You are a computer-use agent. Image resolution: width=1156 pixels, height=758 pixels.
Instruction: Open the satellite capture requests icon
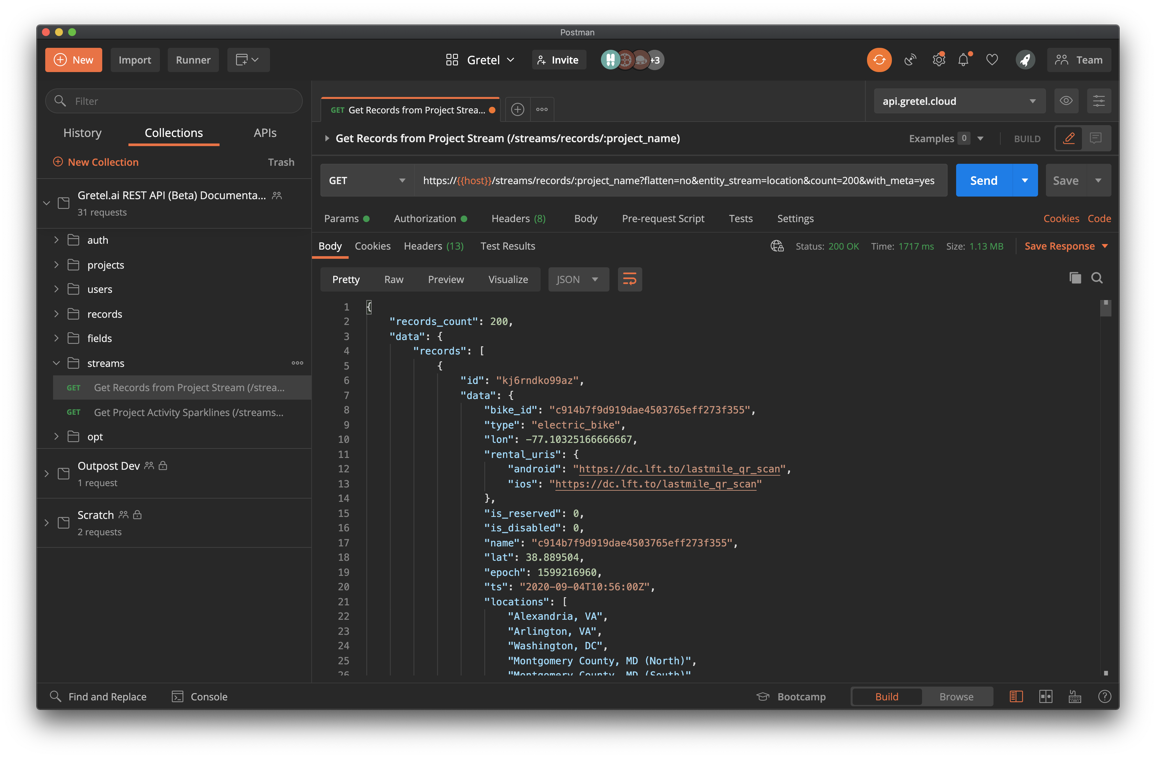coord(910,60)
